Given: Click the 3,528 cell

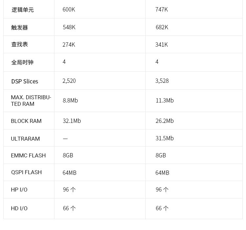Looking at the screenshot, I should 162,81.
